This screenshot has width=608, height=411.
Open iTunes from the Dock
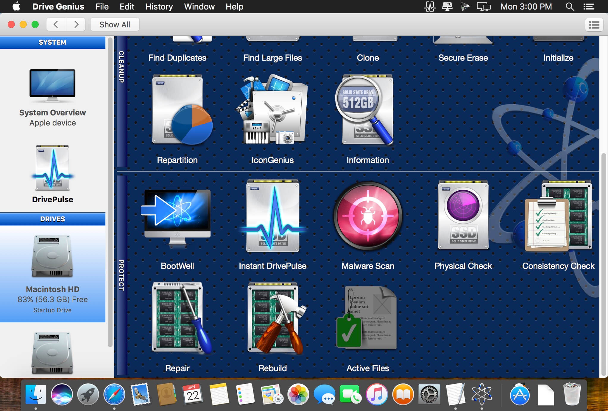tap(377, 394)
